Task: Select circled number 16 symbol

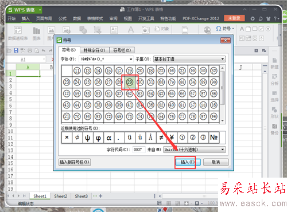Action: point(214,105)
